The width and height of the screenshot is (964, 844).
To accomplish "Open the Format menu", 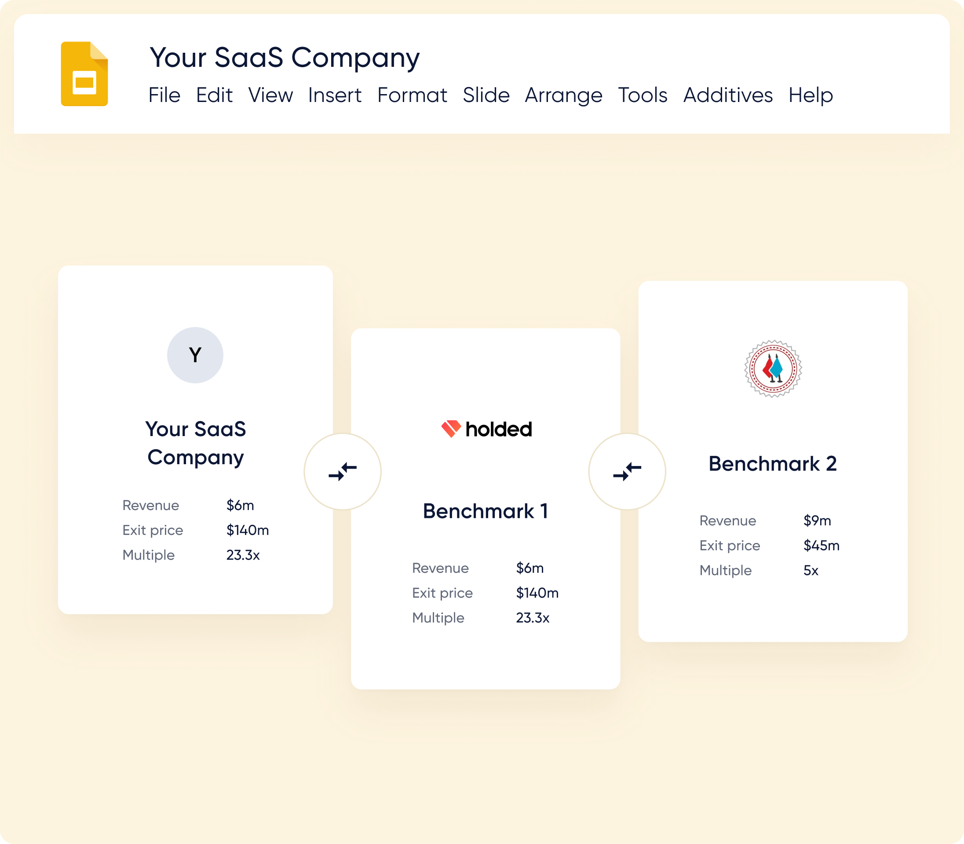I will (413, 95).
